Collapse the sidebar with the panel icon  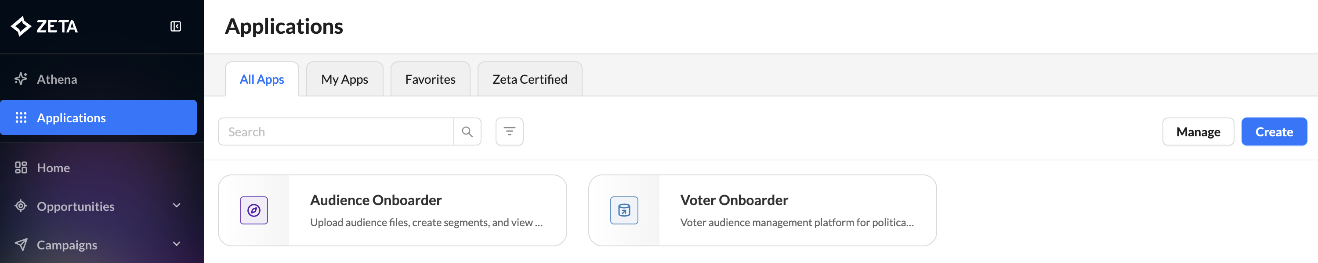175,27
